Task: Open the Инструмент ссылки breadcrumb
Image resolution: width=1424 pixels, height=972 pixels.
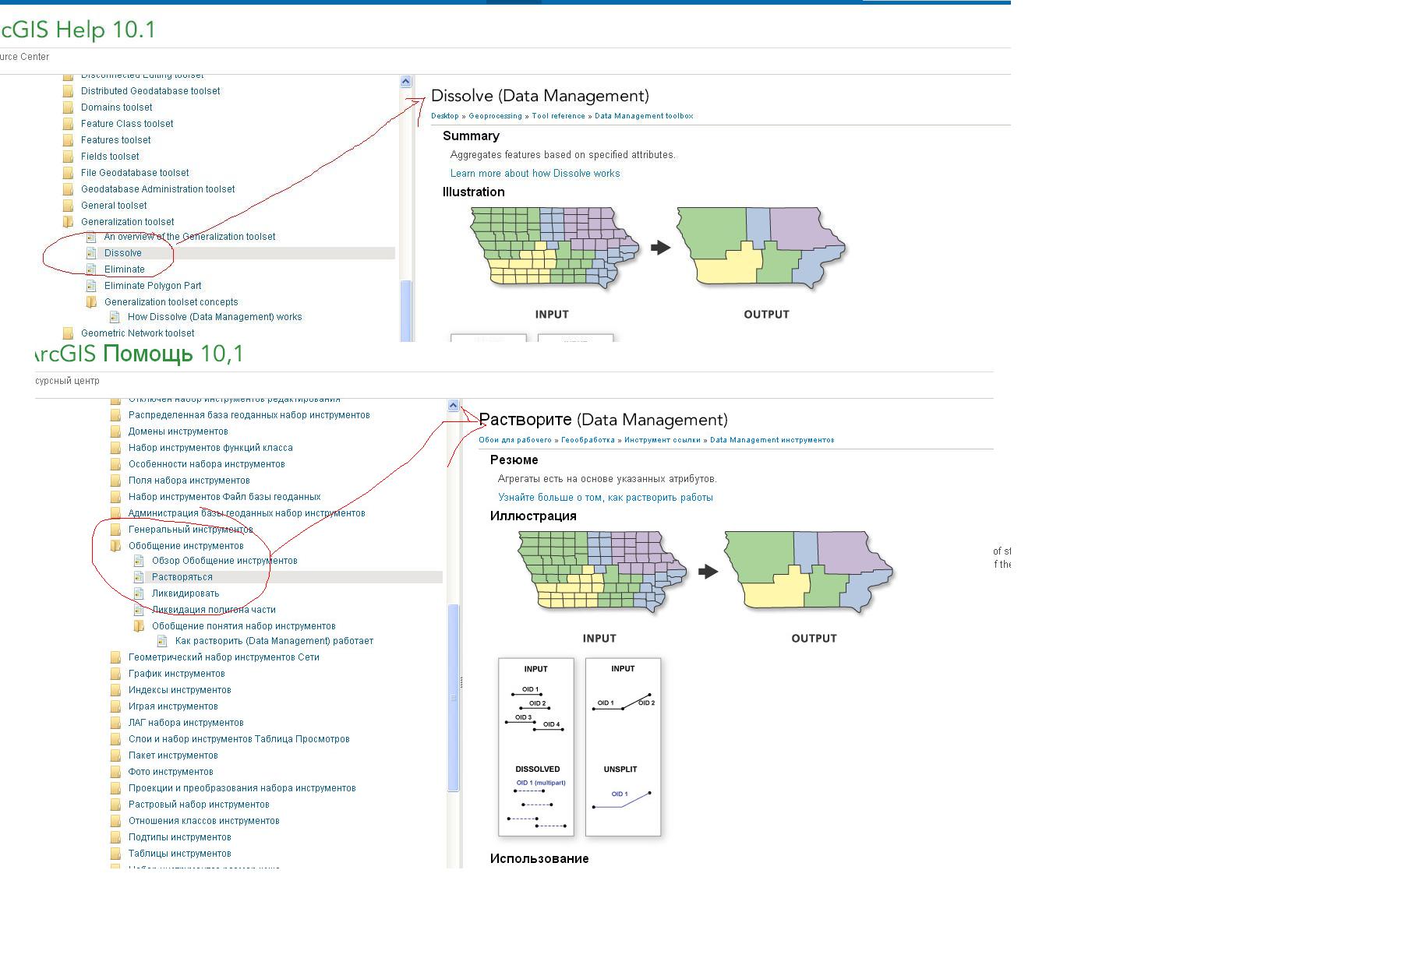Action: 662,440
